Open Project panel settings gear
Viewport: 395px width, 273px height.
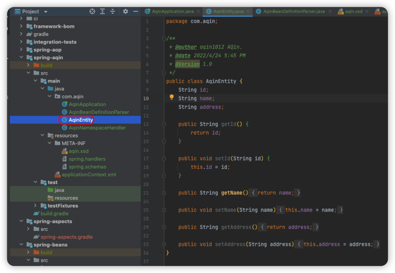click(x=125, y=11)
